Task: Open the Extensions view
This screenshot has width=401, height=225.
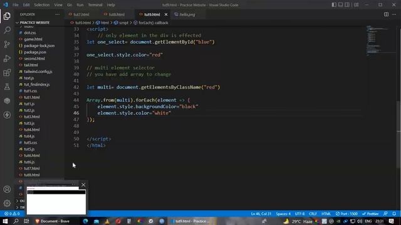Action: coord(7,72)
